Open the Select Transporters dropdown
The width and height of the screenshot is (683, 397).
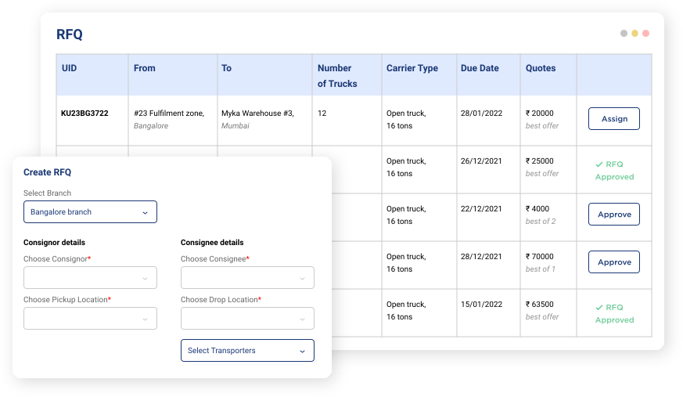pos(247,351)
